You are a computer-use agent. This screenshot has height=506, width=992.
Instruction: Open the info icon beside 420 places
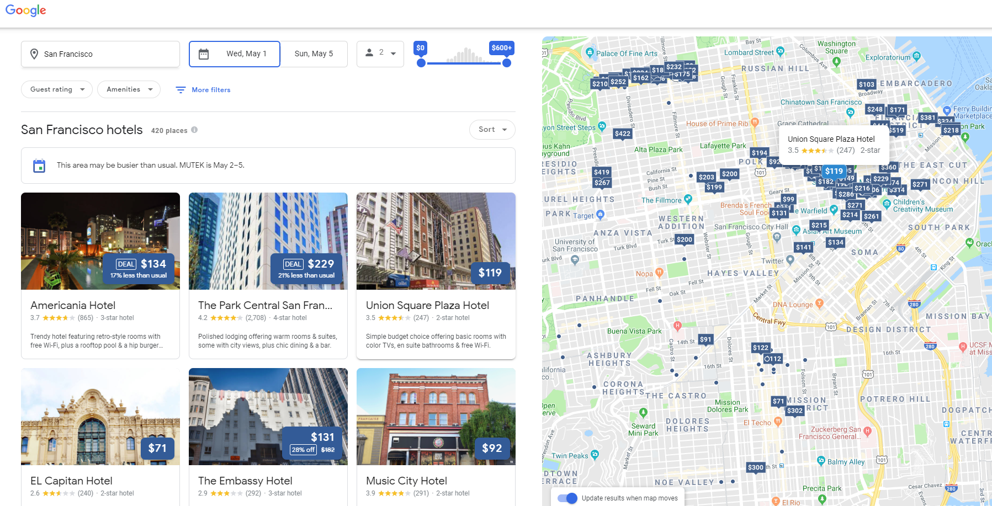point(194,130)
